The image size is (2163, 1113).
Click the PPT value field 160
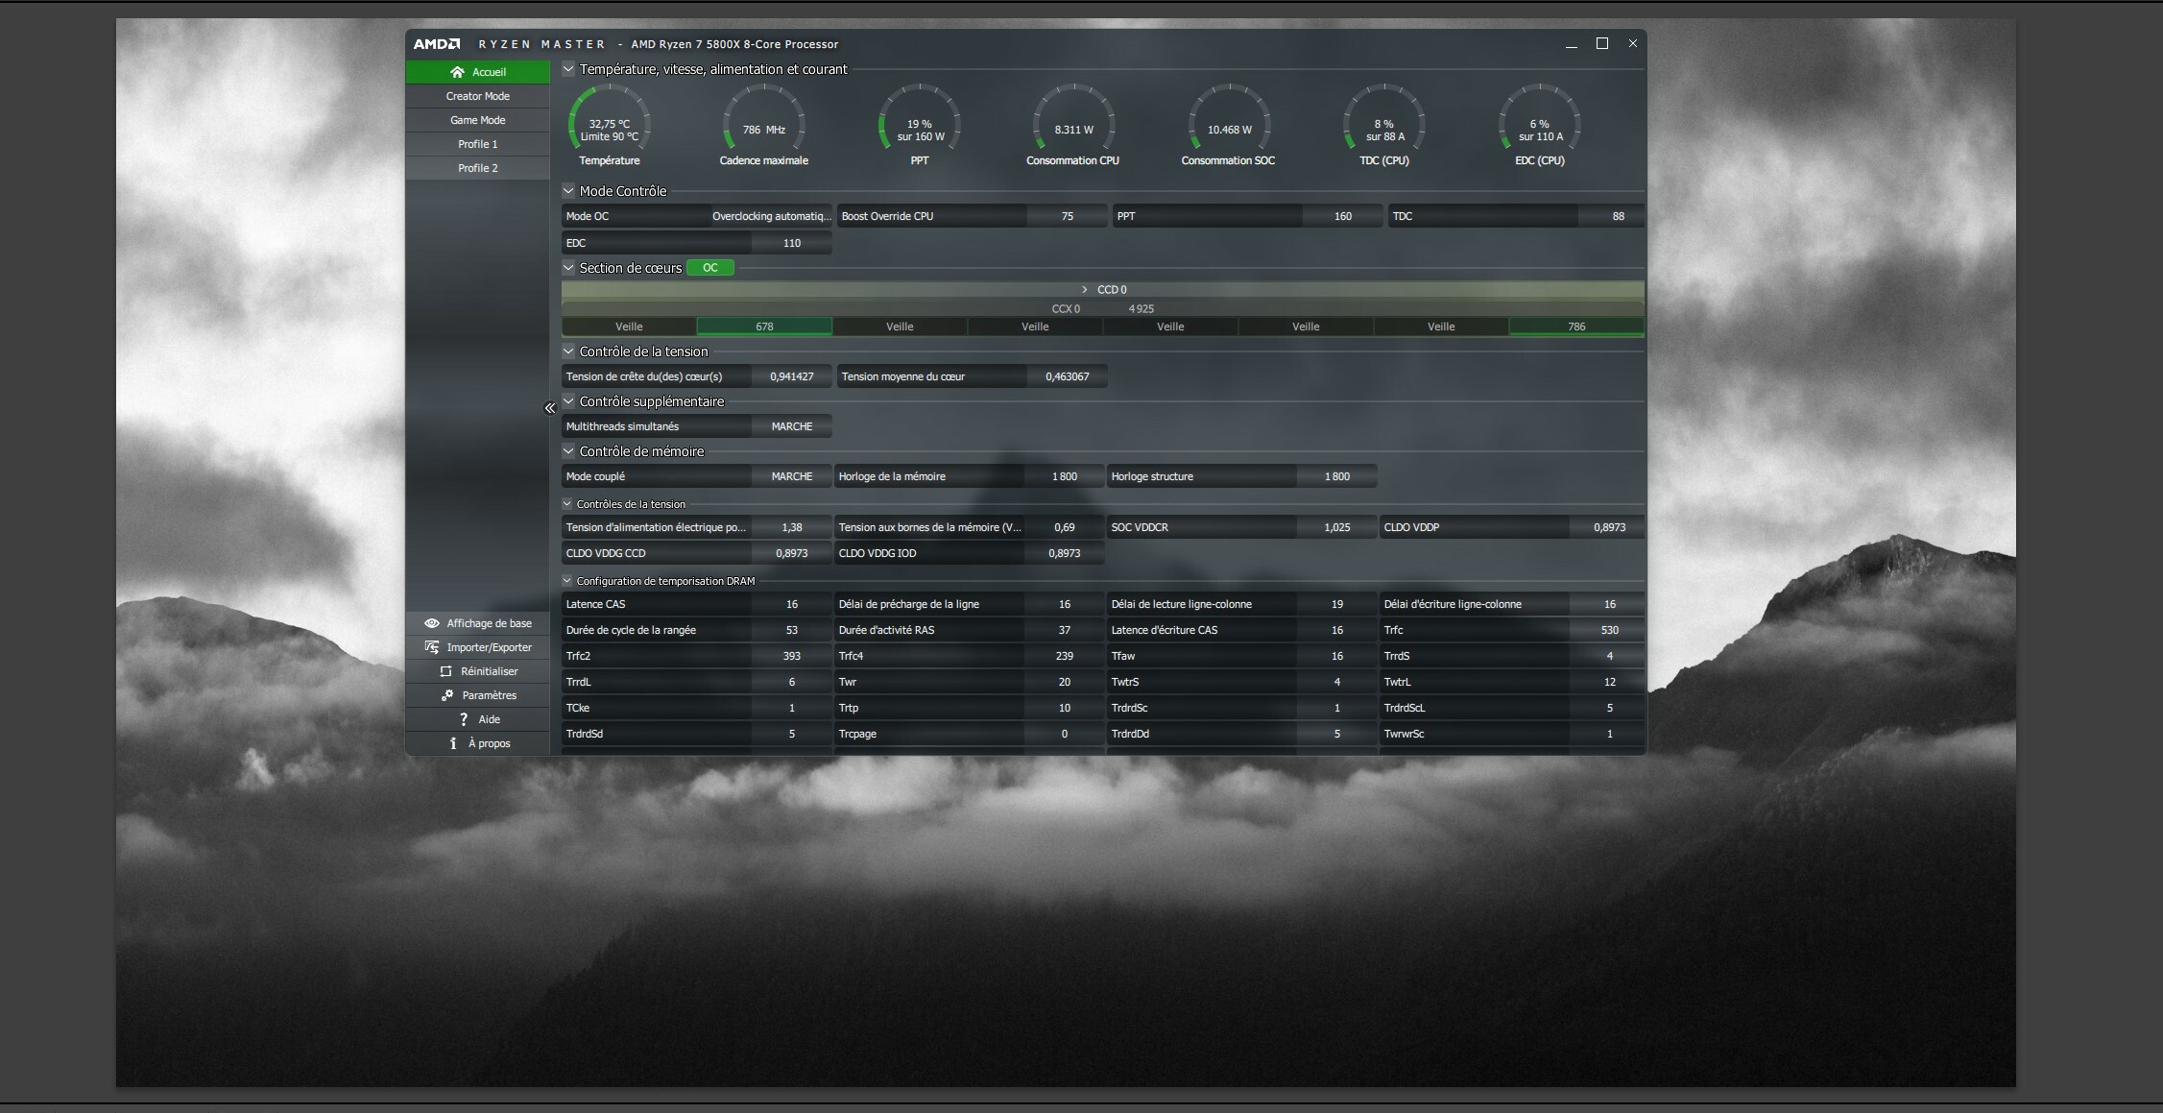(x=1343, y=216)
